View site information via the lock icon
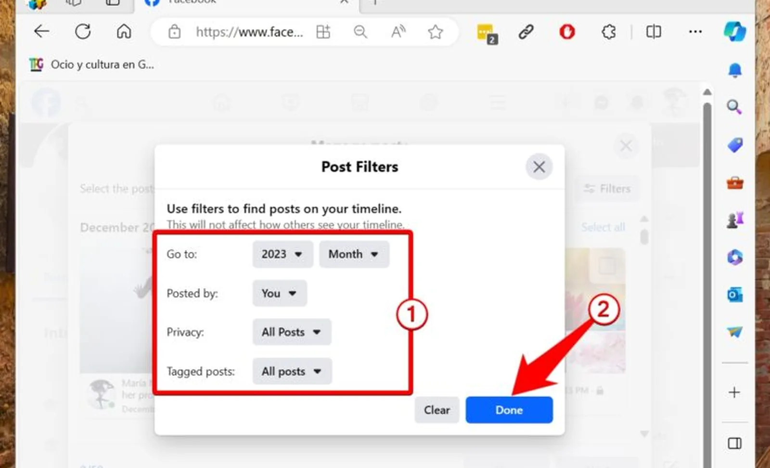Viewport: 770px width, 468px height. tap(174, 32)
